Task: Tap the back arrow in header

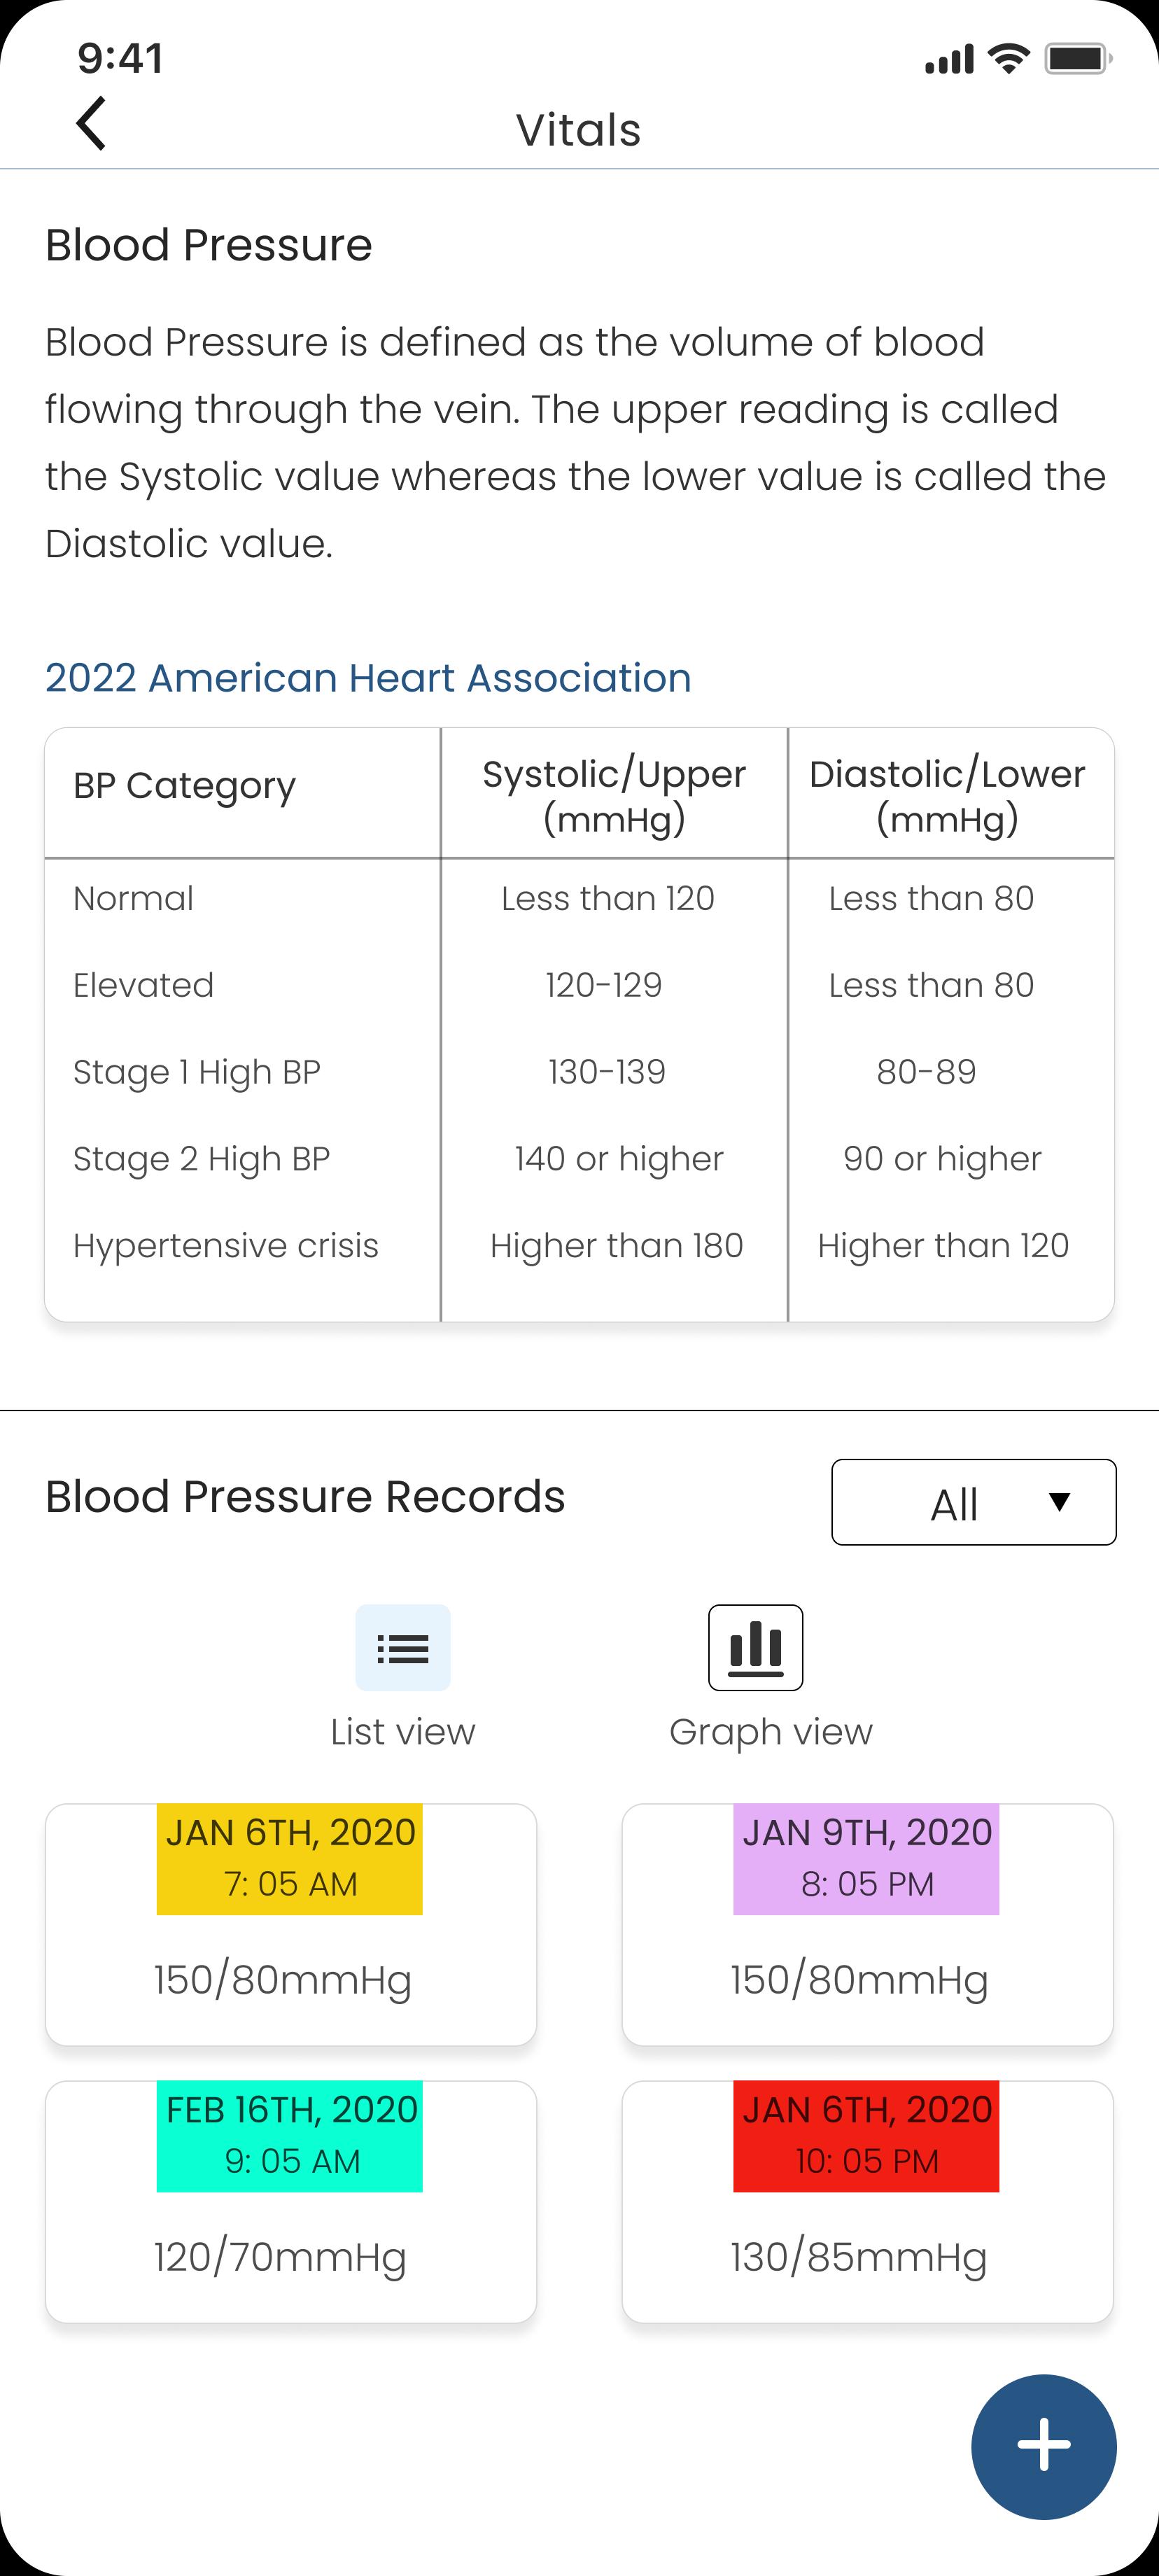Action: (x=91, y=124)
